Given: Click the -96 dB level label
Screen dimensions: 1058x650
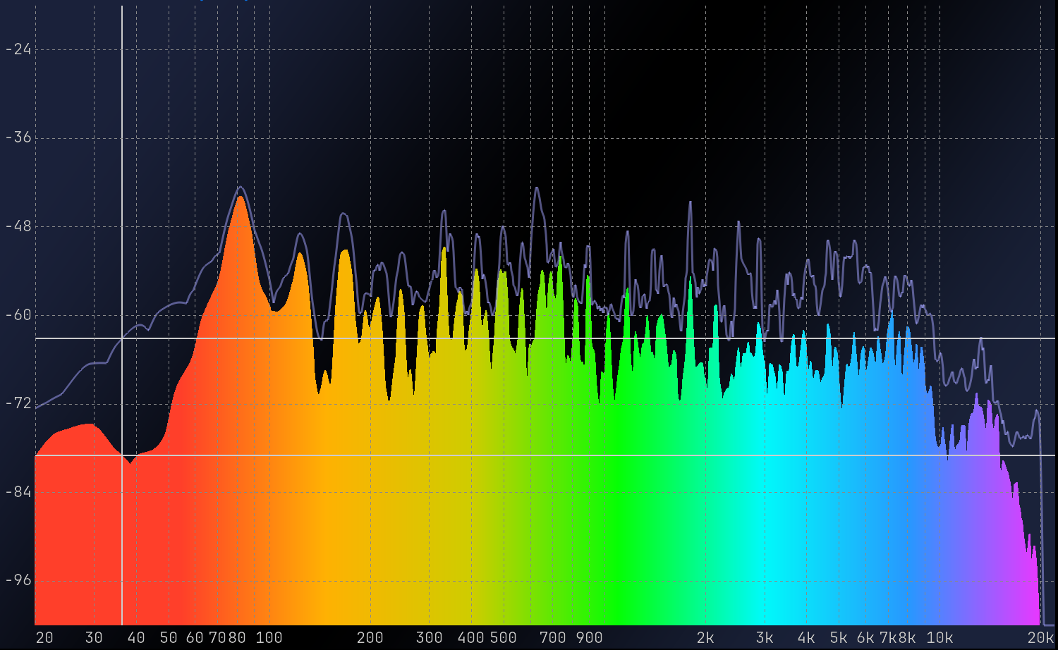Looking at the screenshot, I should [18, 580].
